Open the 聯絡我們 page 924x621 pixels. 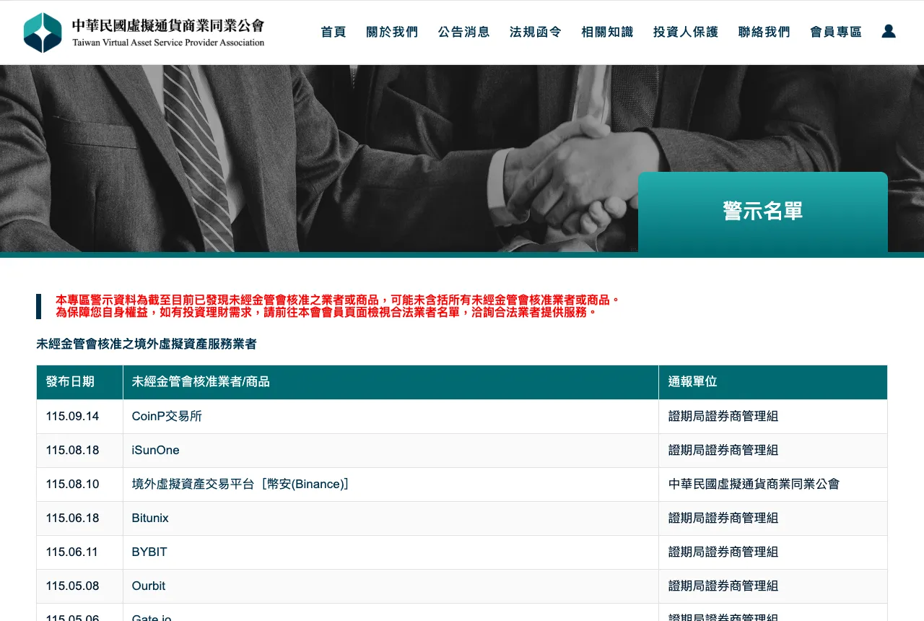coord(764,32)
